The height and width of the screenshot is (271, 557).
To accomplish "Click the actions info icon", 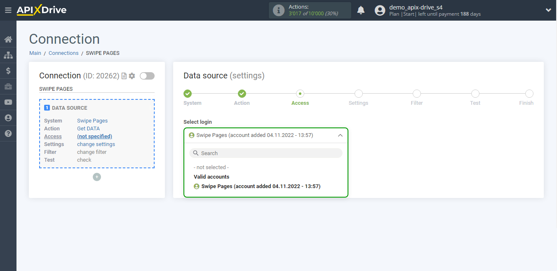I will (279, 10).
